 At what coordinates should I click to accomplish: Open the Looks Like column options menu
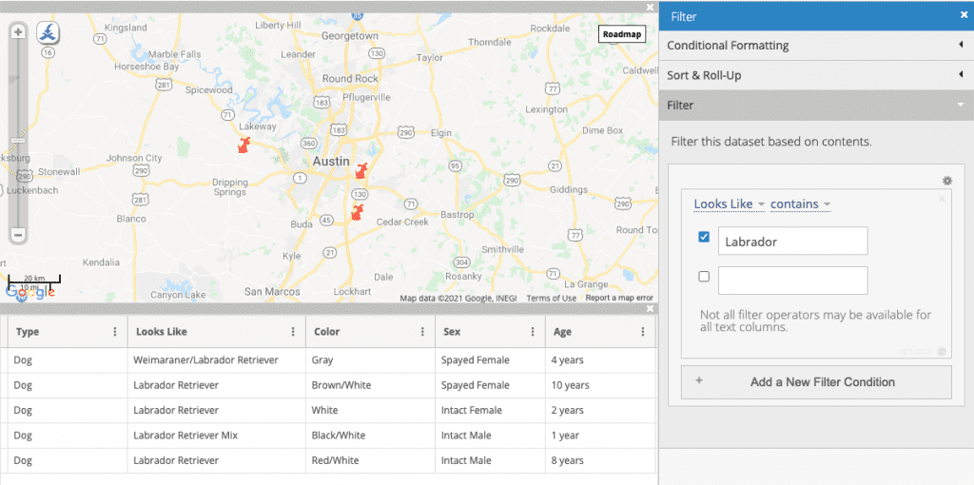click(x=293, y=332)
